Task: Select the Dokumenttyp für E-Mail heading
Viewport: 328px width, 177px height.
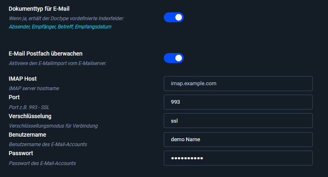Action: 39,9
